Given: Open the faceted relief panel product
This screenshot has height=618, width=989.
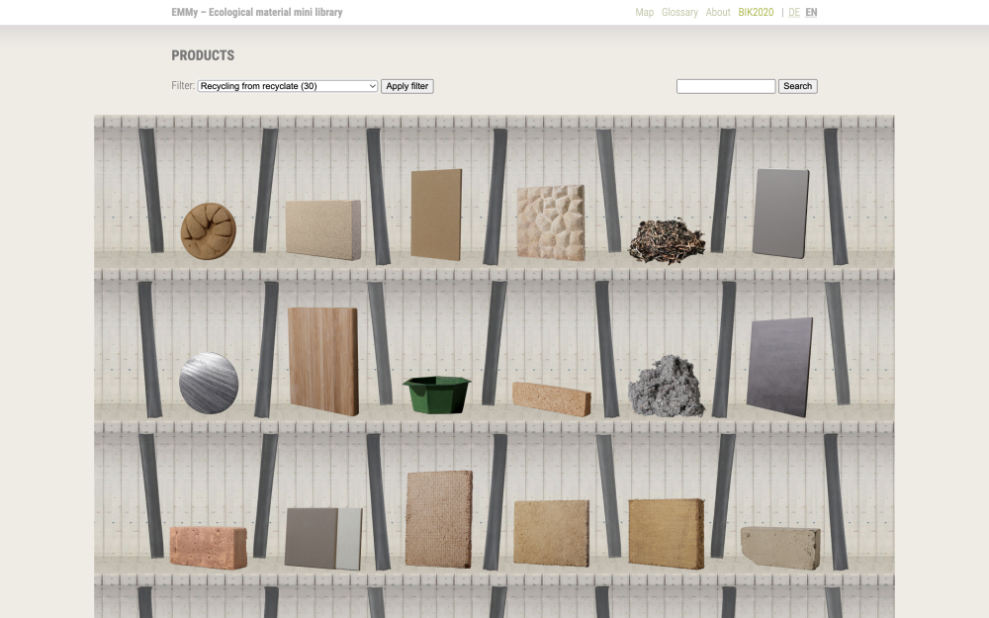Looking at the screenshot, I should 551,221.
